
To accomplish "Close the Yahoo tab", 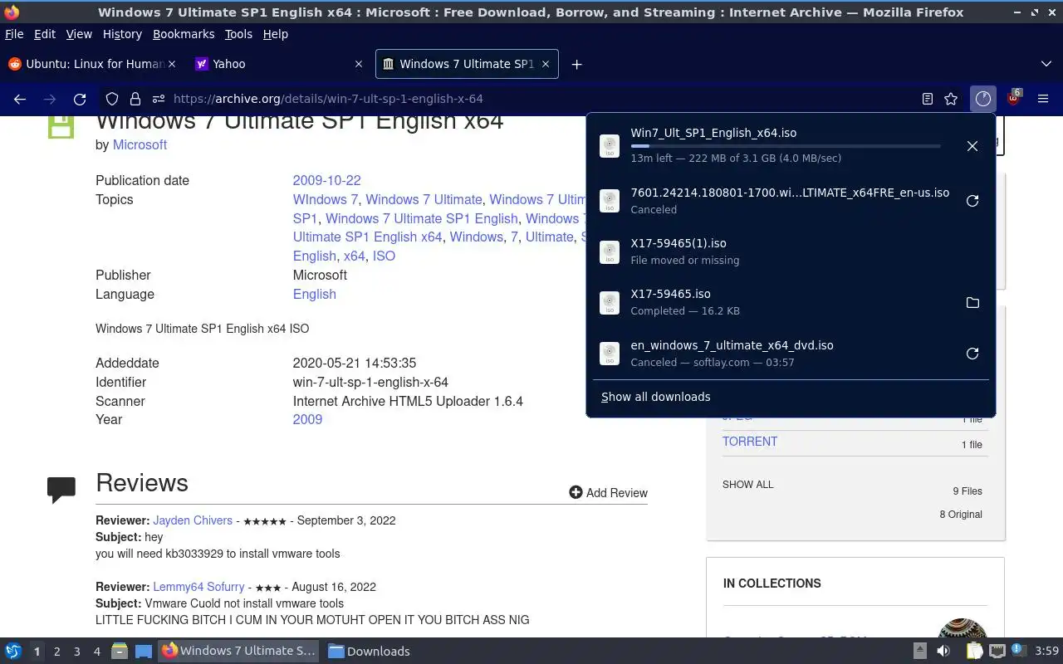I will (359, 64).
